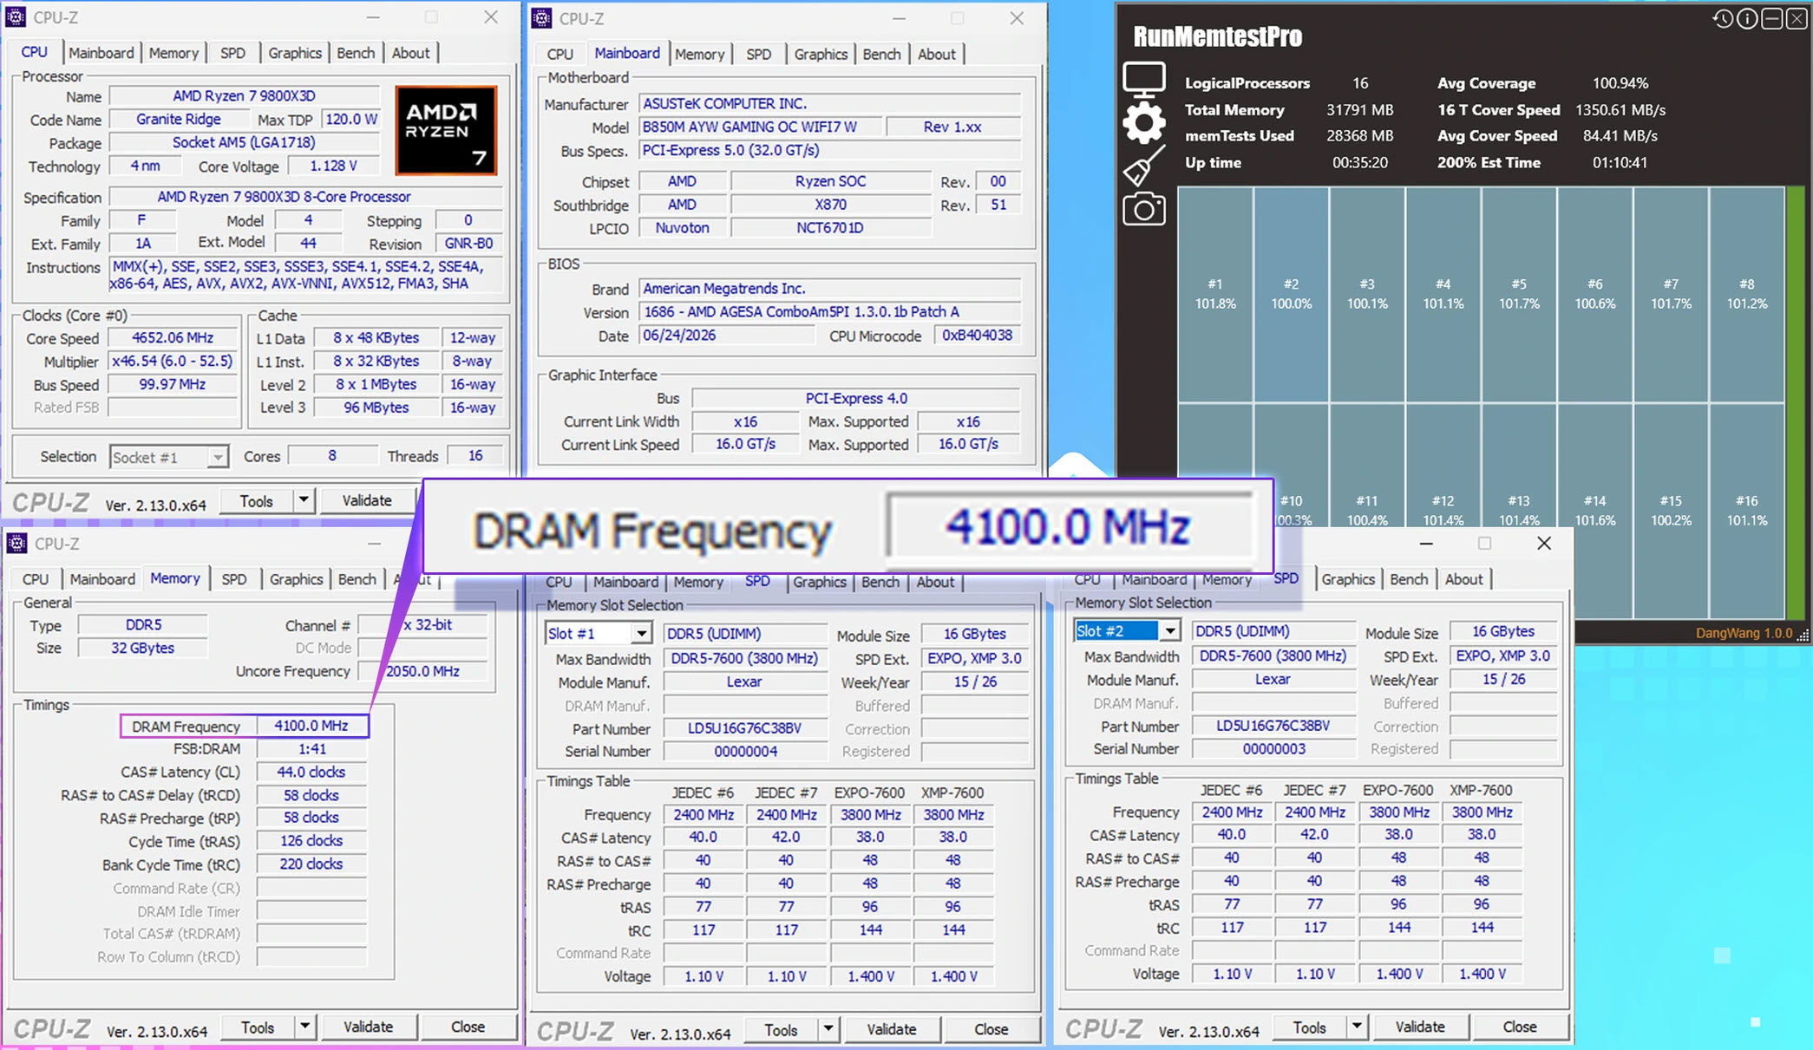
Task: Click Close button in Slot #2 SPD window
Action: pyautogui.click(x=1520, y=1027)
